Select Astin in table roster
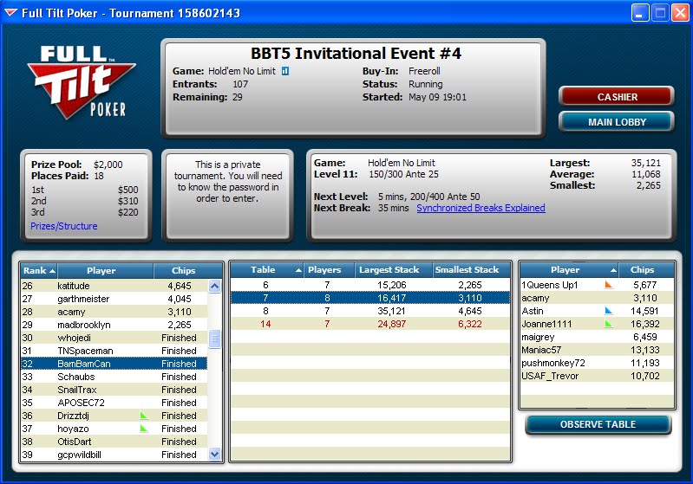Screen dimensions: 693x484 pos(597,311)
